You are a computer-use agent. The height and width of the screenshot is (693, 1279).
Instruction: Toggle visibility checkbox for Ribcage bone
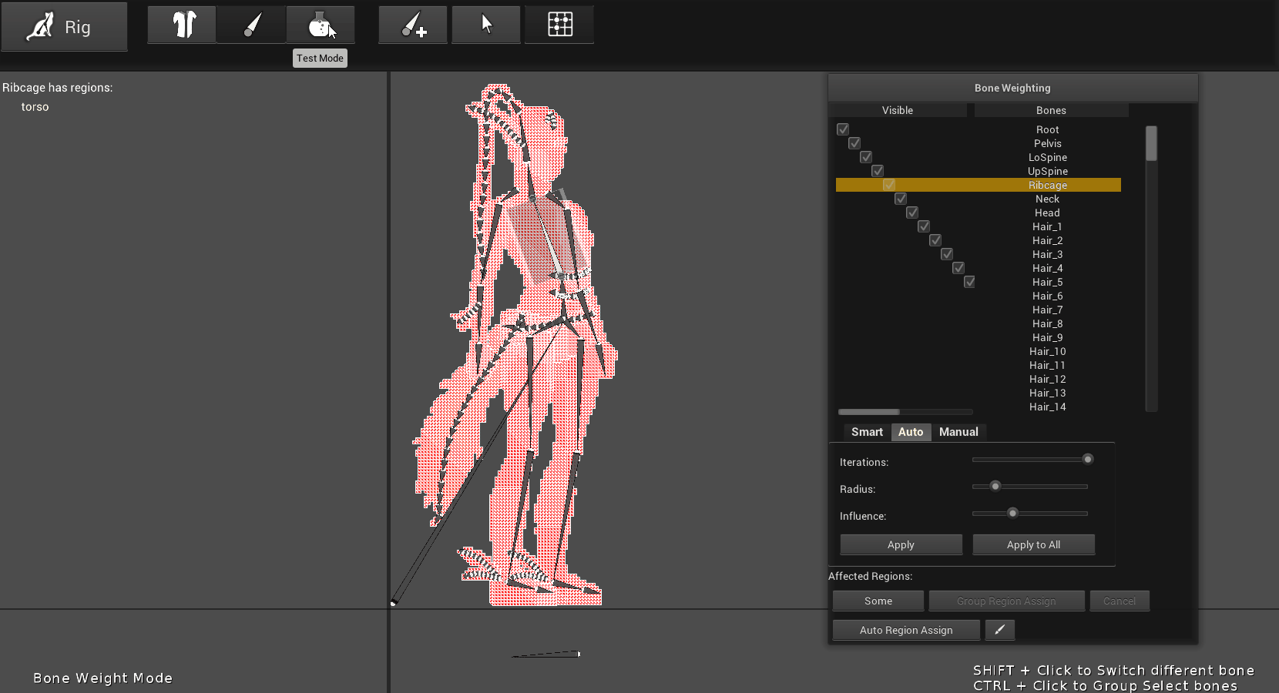[x=889, y=185]
